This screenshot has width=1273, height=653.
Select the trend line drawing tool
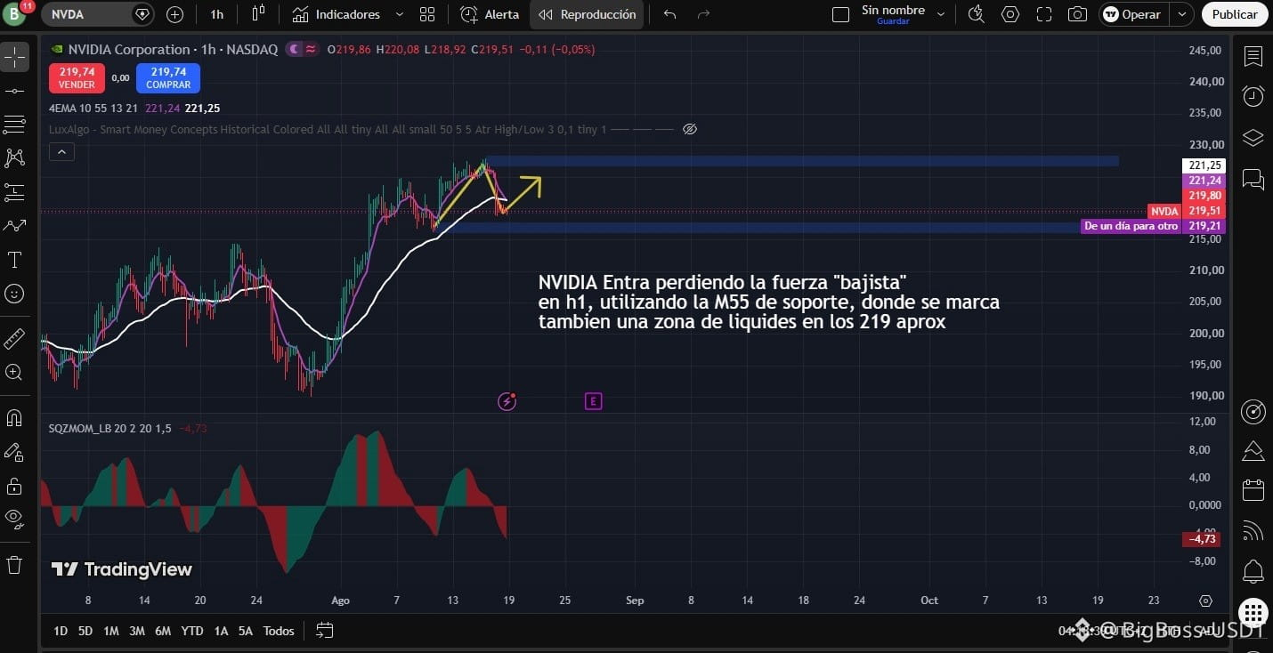[14, 91]
